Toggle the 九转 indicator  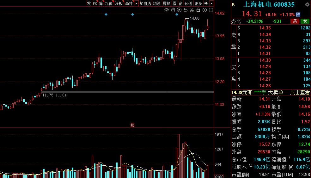108,3
